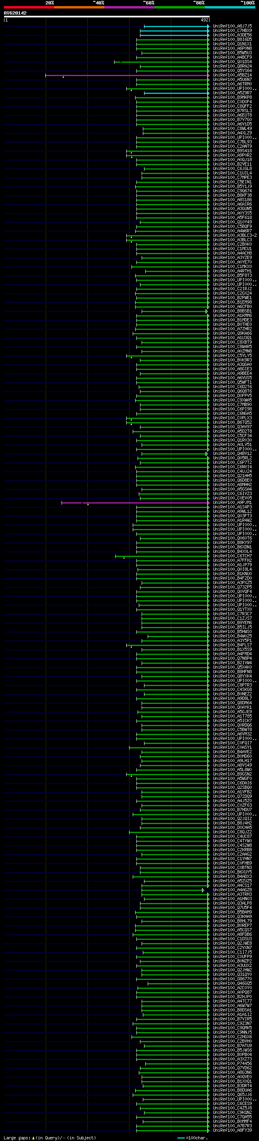Click the green ~80% identity legend segment
The height and width of the screenshot is (1141, 259).
coord(180,7)
